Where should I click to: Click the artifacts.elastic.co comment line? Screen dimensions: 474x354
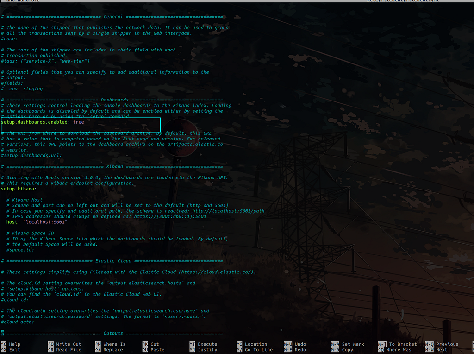pos(112,145)
